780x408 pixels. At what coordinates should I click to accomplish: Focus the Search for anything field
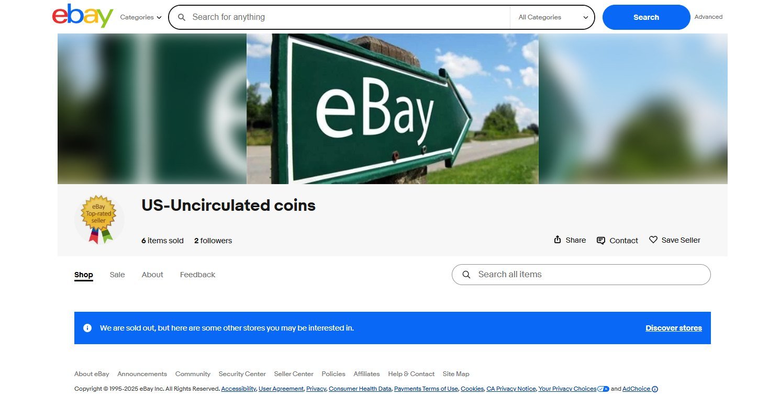coord(348,17)
